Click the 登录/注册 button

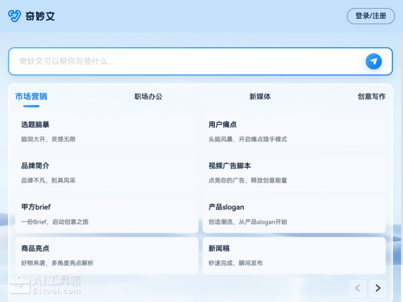pyautogui.click(x=370, y=16)
